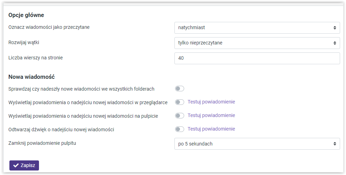Click the 'Nowa wiadomość' section heading
The height and width of the screenshot is (175, 346).
31,77
